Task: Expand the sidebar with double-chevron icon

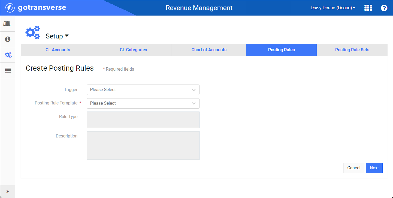Action: click(7, 192)
